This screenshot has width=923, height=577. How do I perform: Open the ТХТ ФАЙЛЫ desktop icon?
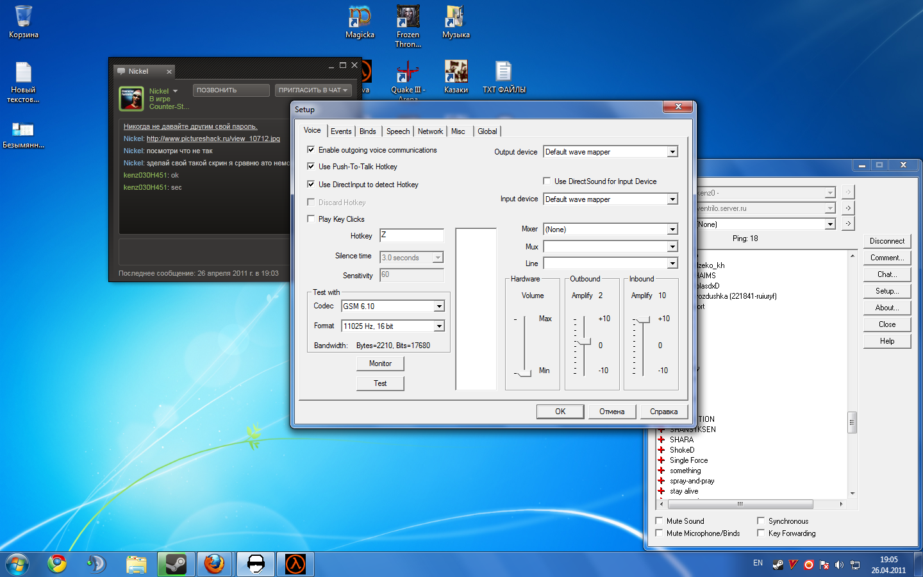point(504,77)
